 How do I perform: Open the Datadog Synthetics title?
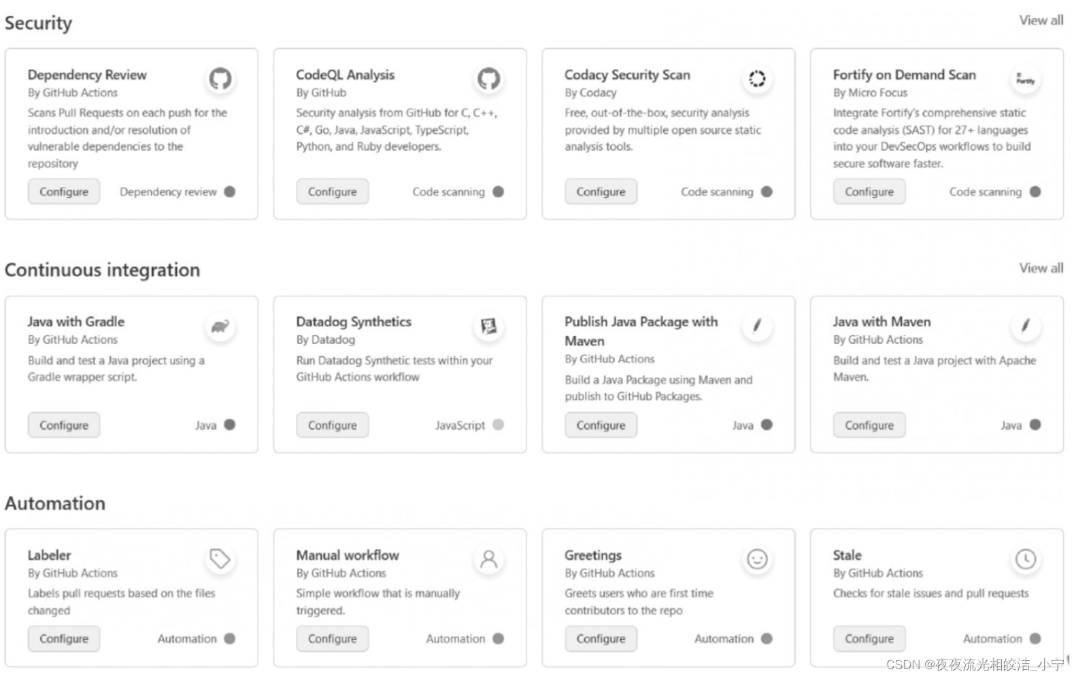click(x=354, y=322)
